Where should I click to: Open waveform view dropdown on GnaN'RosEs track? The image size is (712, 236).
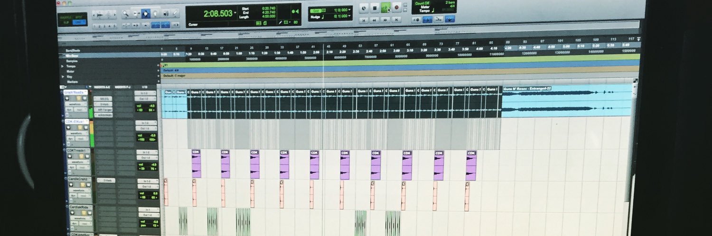(76, 104)
